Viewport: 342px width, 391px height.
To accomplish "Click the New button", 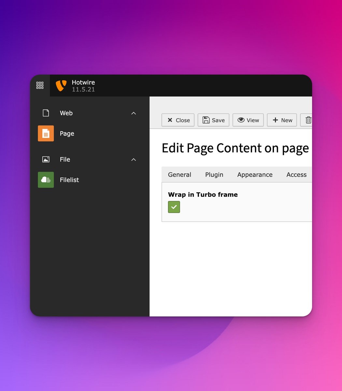I will tap(282, 120).
